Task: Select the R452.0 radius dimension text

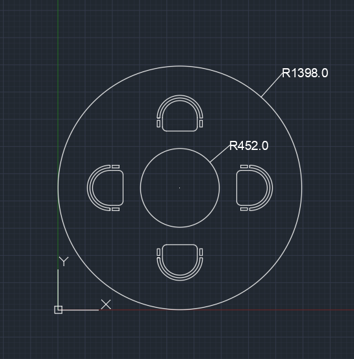Action: [x=249, y=145]
